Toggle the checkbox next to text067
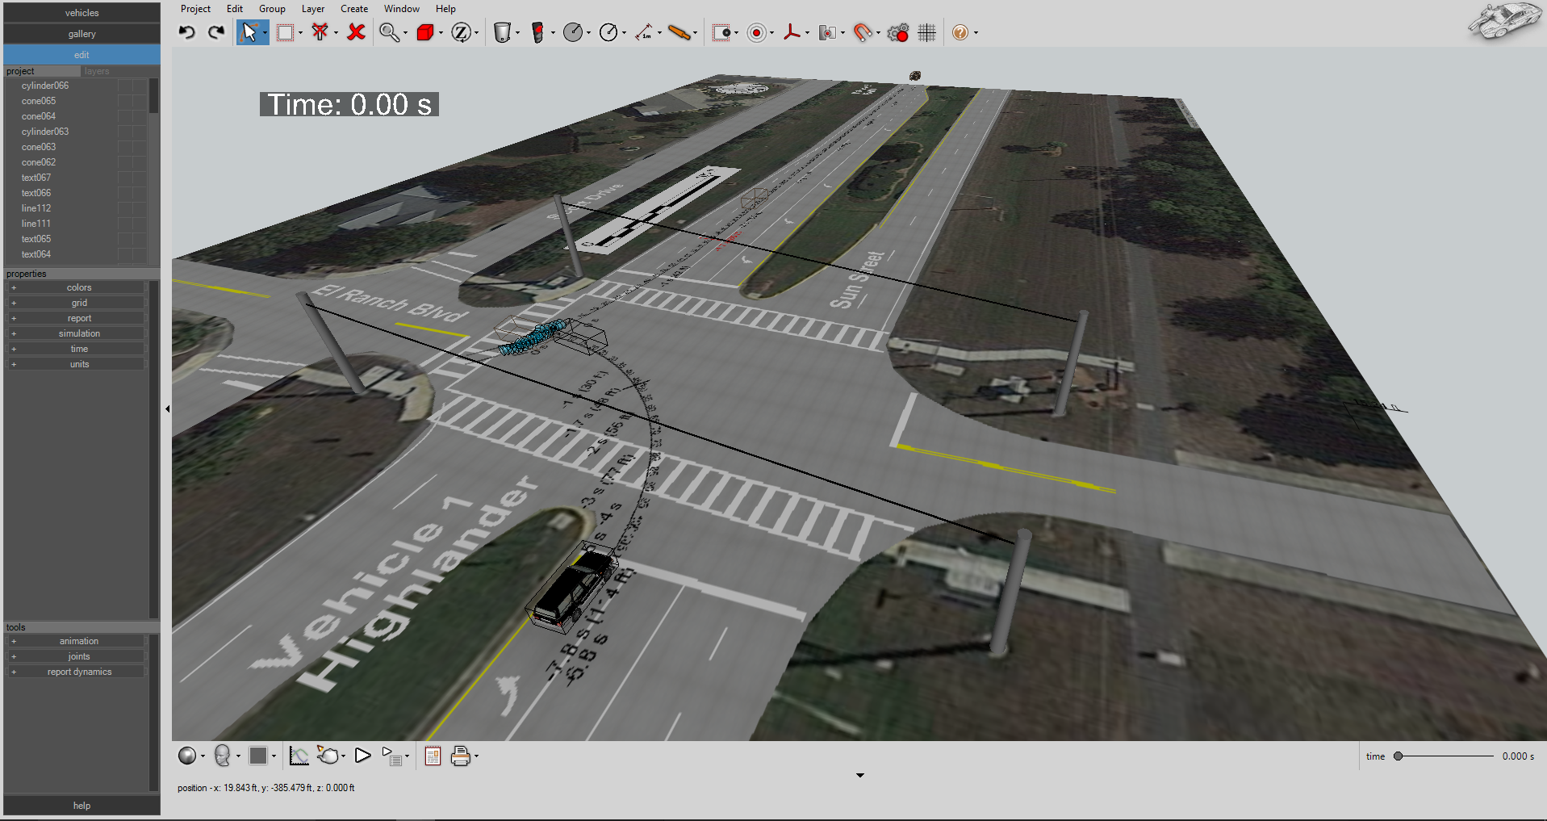This screenshot has width=1547, height=821. pyautogui.click(x=125, y=178)
